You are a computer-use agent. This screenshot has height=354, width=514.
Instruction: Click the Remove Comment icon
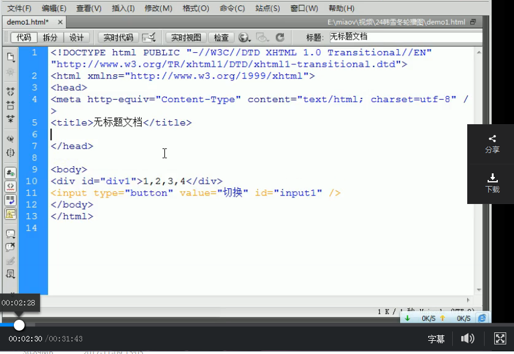tap(10, 247)
